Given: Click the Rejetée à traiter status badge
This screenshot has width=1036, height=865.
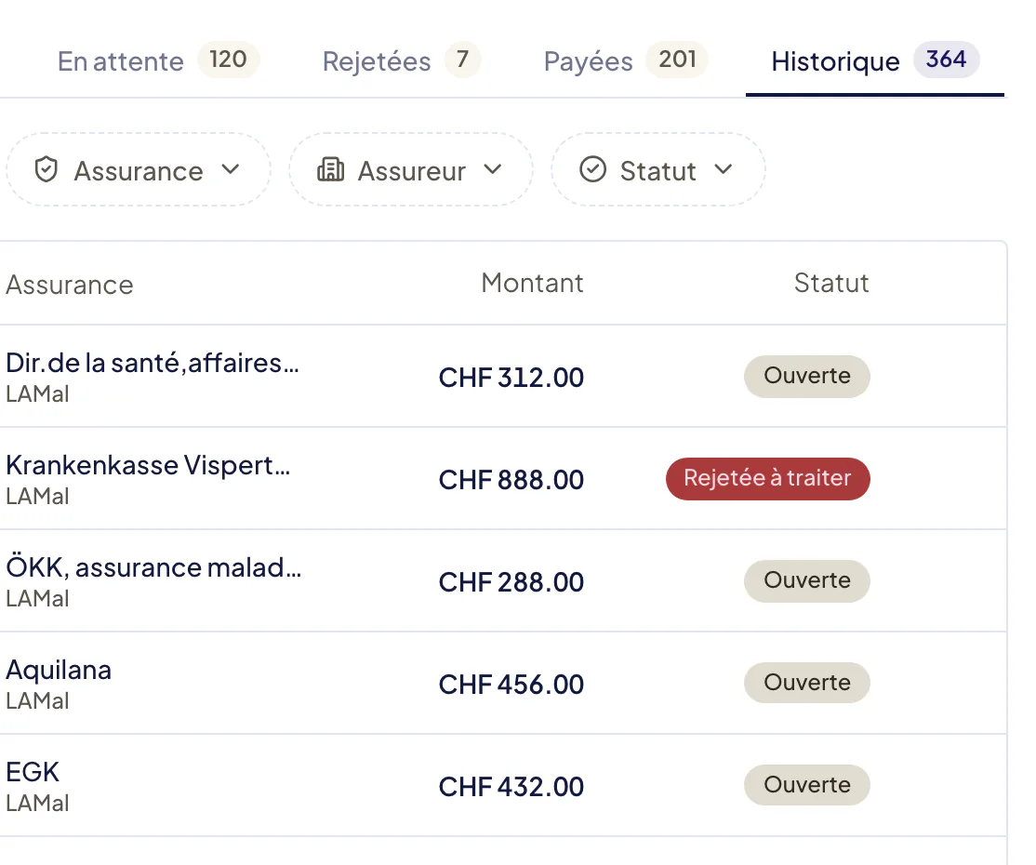Looking at the screenshot, I should [768, 478].
